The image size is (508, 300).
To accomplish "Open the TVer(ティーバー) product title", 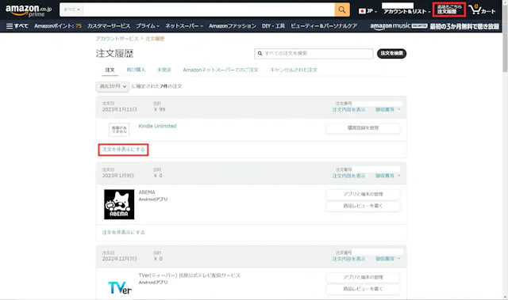I will (190, 275).
